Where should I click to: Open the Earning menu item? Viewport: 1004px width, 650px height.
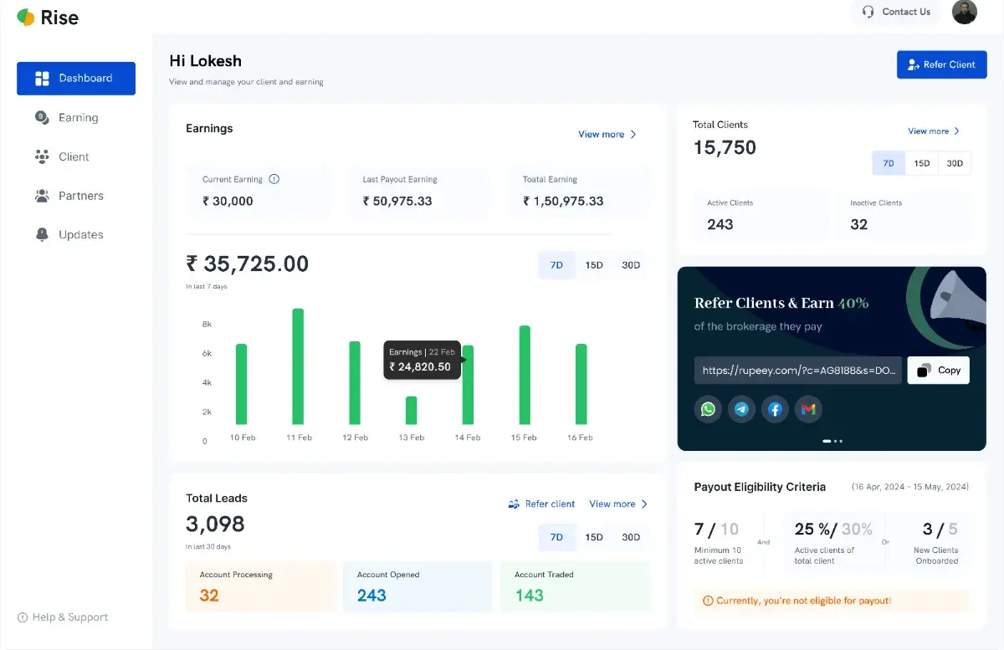pyautogui.click(x=76, y=118)
